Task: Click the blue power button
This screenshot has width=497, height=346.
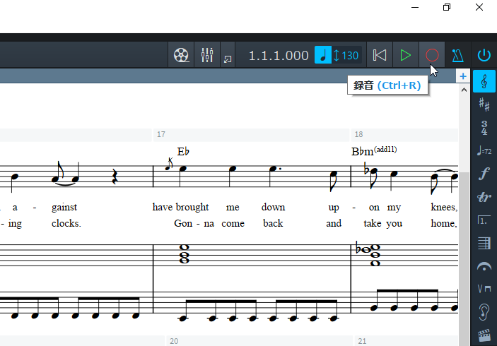Action: [x=484, y=55]
